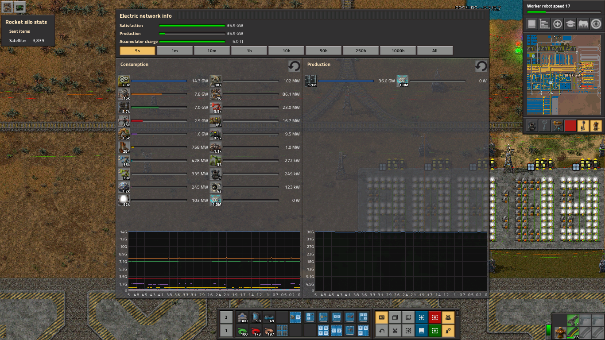Click the programmable speaker icon showing 62
This screenshot has width=605, height=340.
coord(216,187)
